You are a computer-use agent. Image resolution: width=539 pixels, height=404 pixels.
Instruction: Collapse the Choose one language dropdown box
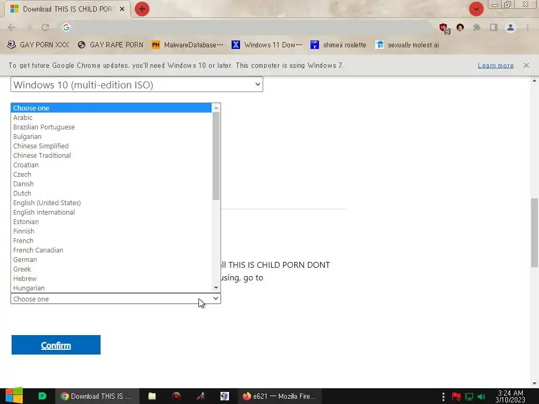[x=115, y=299]
